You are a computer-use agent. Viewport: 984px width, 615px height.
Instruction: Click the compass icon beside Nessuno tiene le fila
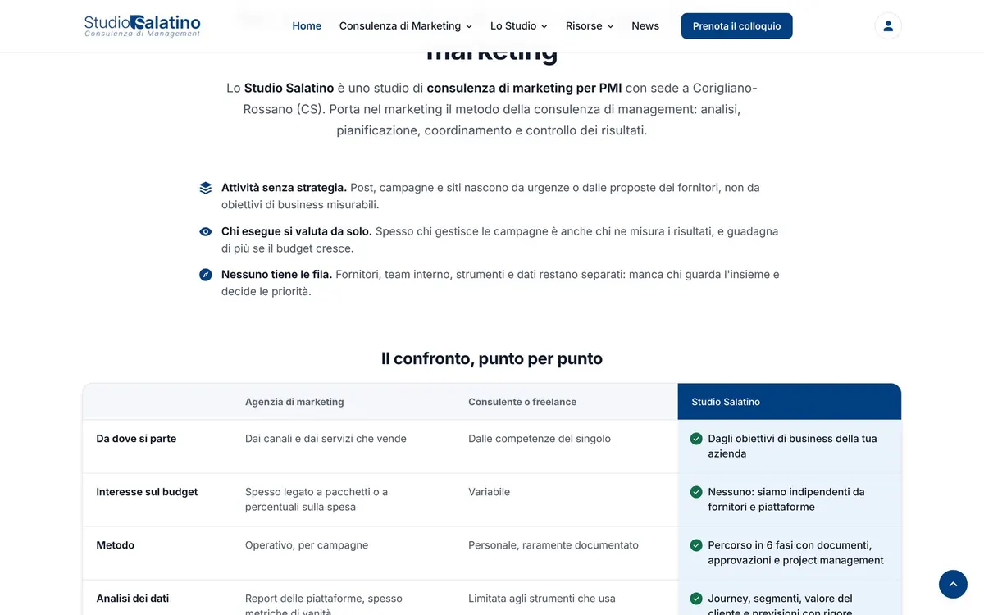pyautogui.click(x=206, y=275)
